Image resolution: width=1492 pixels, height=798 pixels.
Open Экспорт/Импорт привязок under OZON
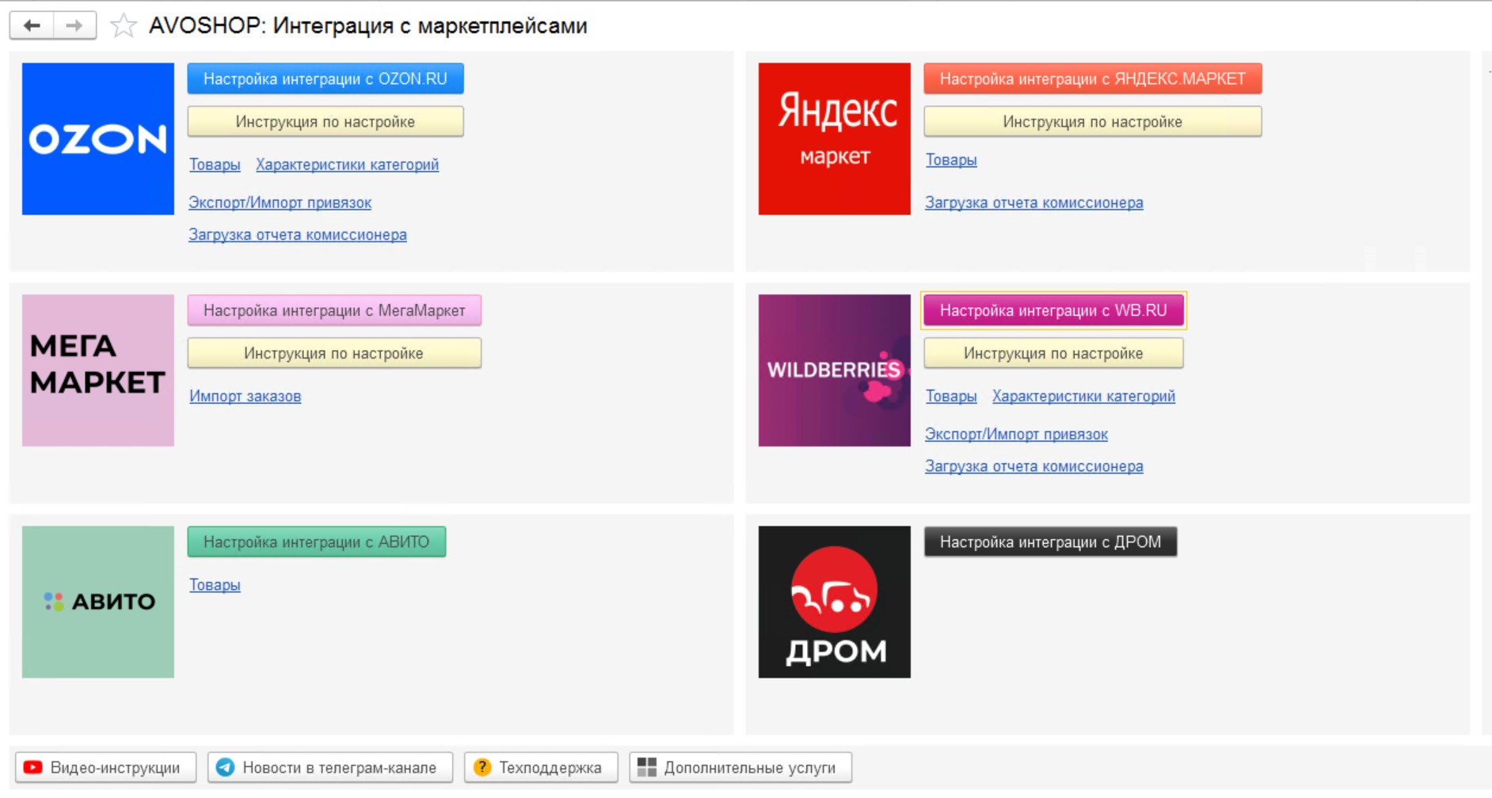[280, 203]
